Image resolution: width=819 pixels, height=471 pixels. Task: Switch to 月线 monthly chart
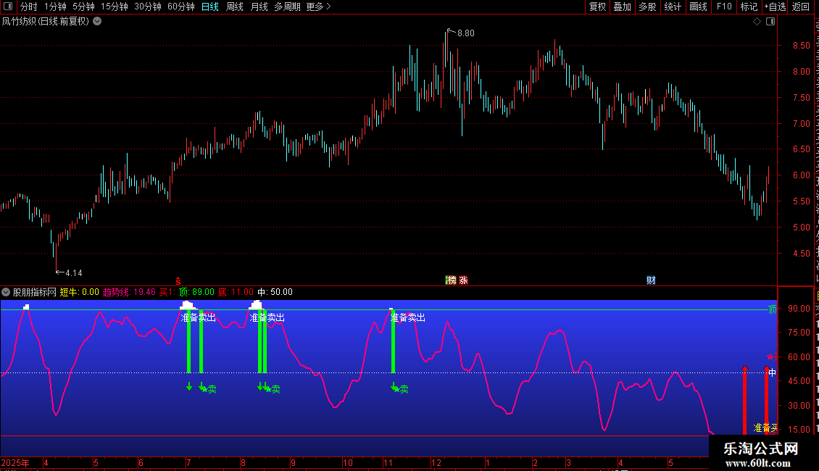(x=259, y=7)
